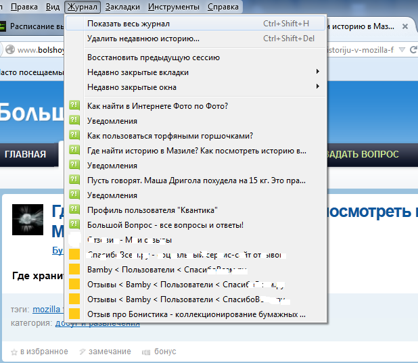Click the author's avatar thumbnail
Image resolution: width=418 pixels, height=363 pixels.
pyautogui.click(x=28, y=220)
